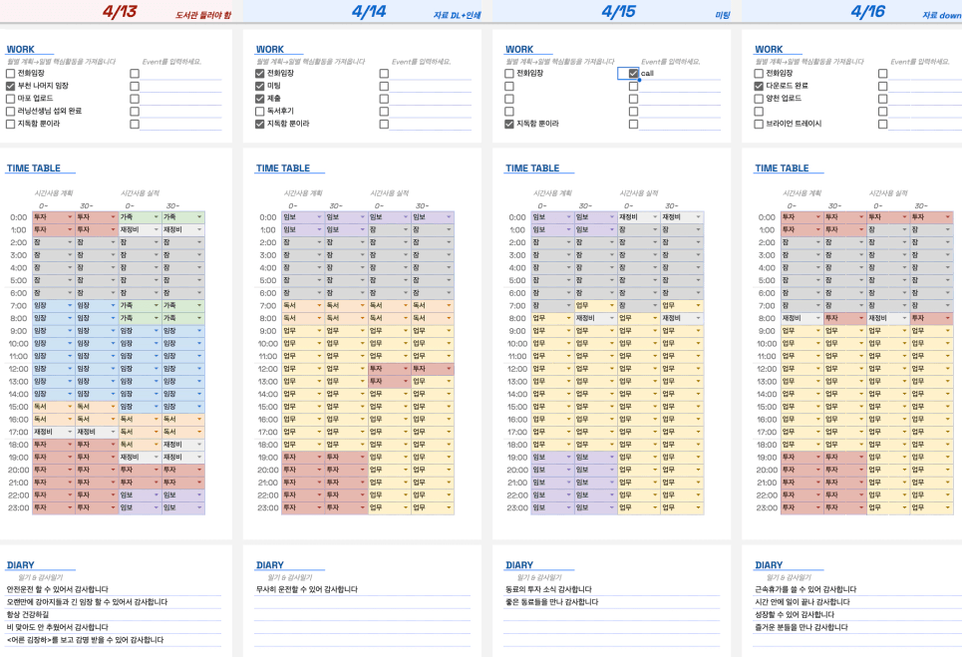
Task: Uncheck the '다운로드 완료' checkbox on 4/16
Action: pos(759,86)
